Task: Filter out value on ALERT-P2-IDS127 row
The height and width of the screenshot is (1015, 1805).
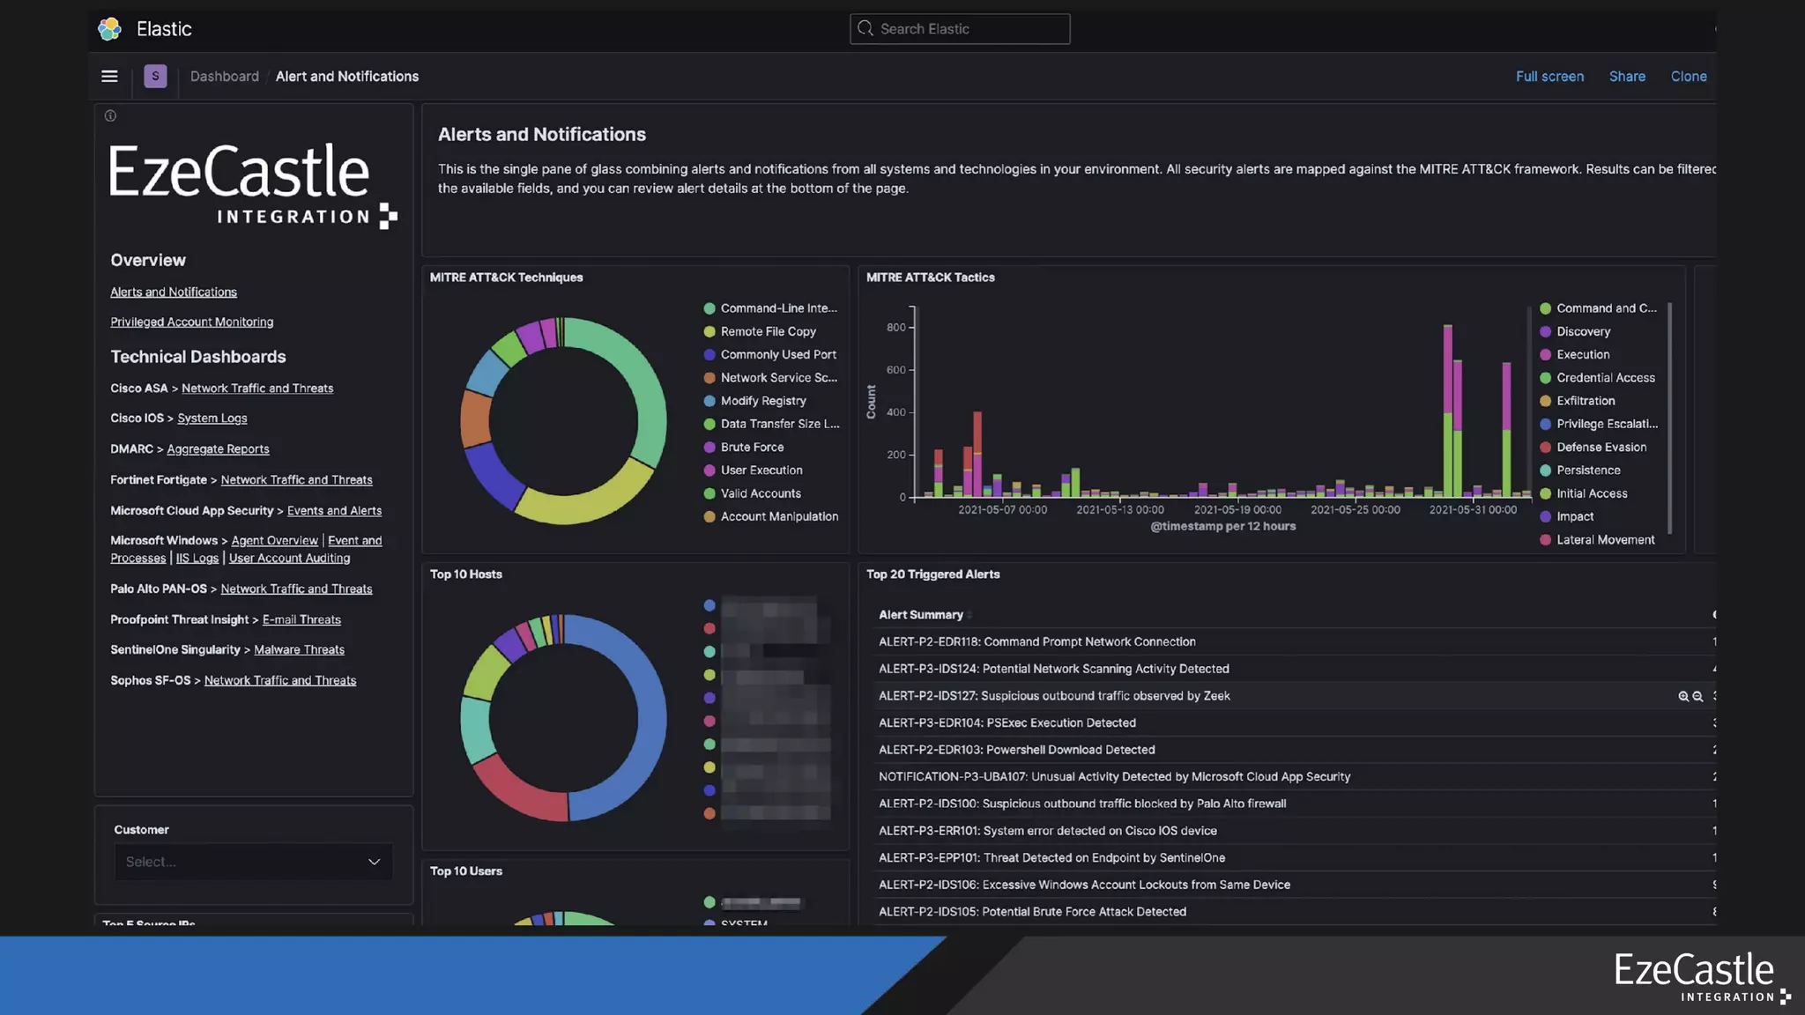Action: click(1697, 696)
